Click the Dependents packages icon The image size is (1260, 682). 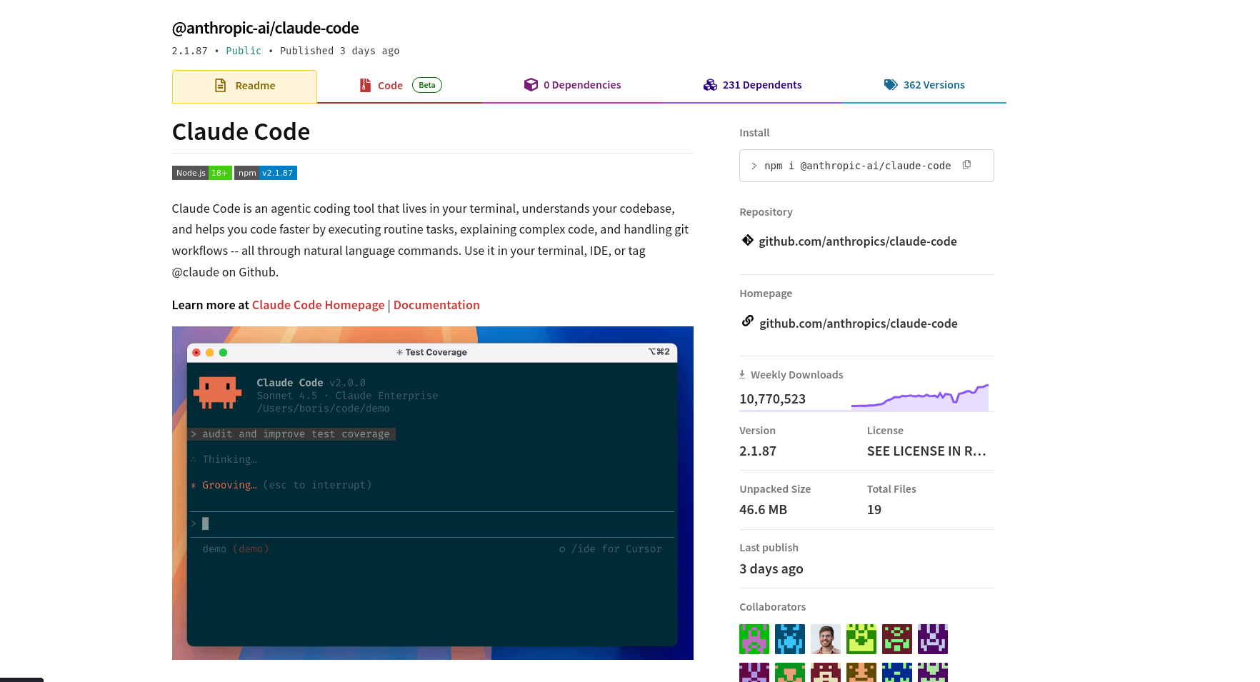coord(711,84)
